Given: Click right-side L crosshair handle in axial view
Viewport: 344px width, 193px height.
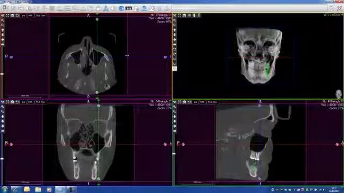Looking at the screenshot, I should (x=165, y=57).
